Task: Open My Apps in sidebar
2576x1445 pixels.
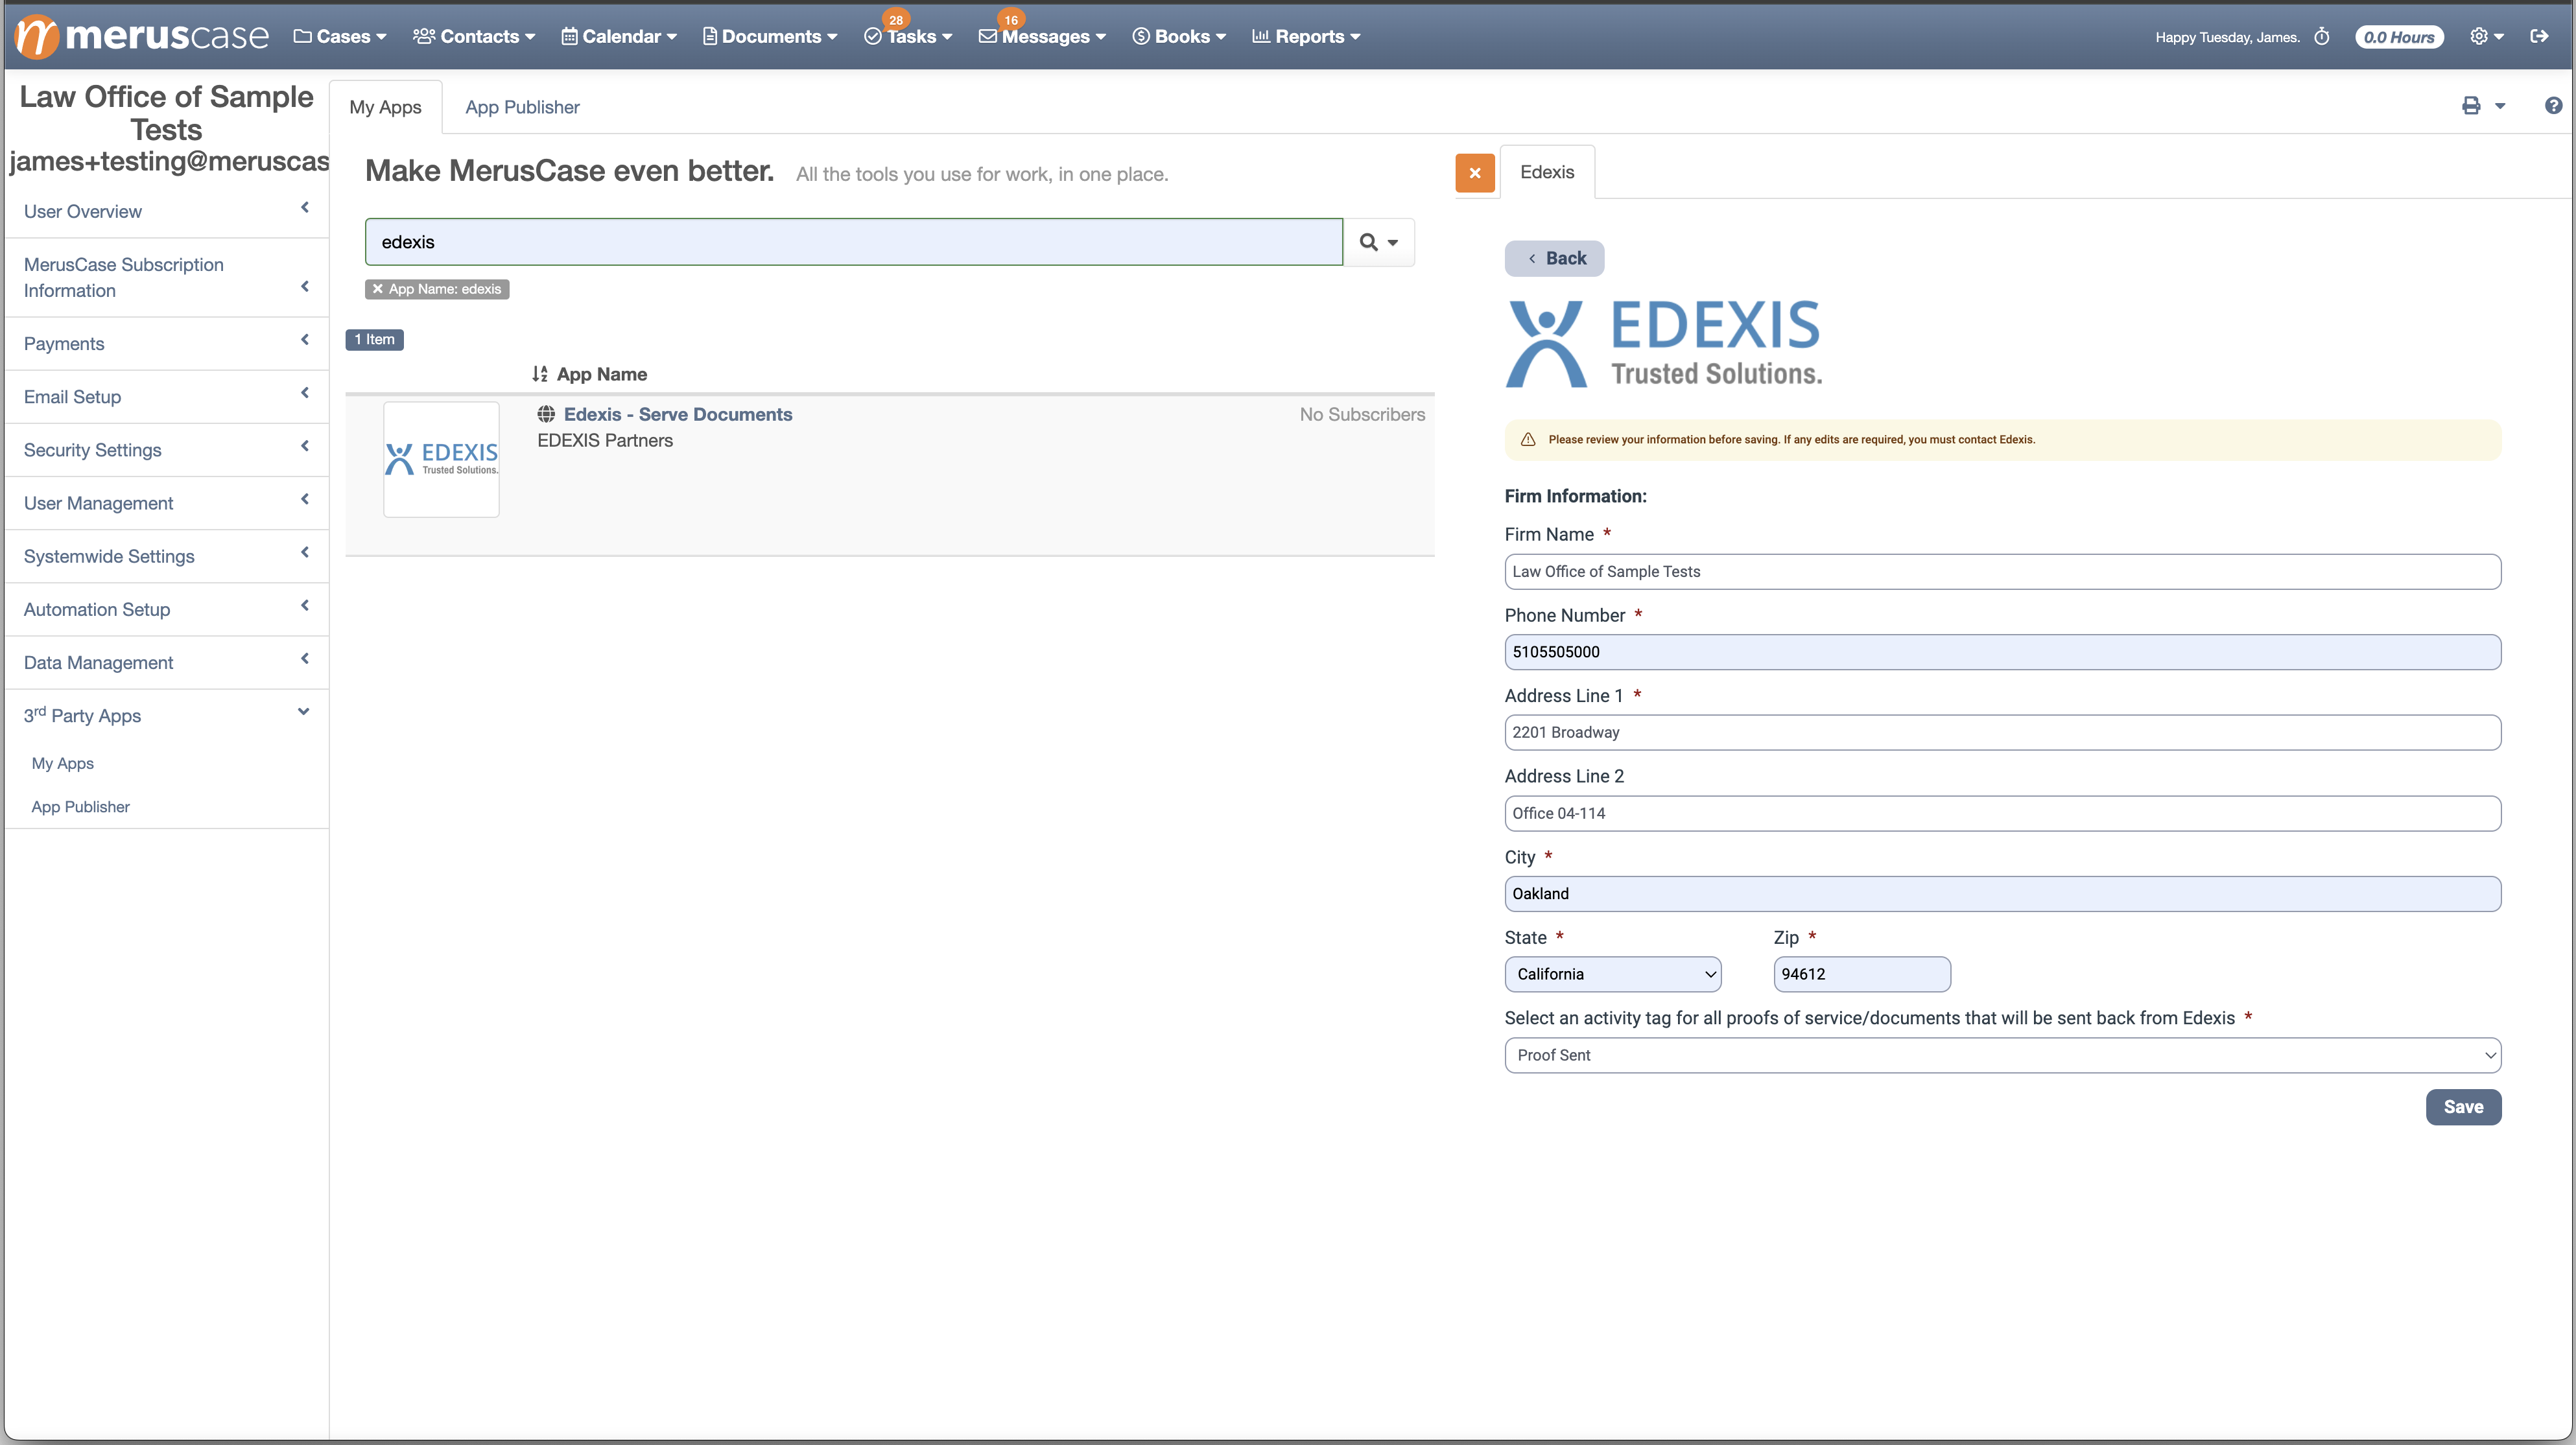Action: (x=63, y=763)
